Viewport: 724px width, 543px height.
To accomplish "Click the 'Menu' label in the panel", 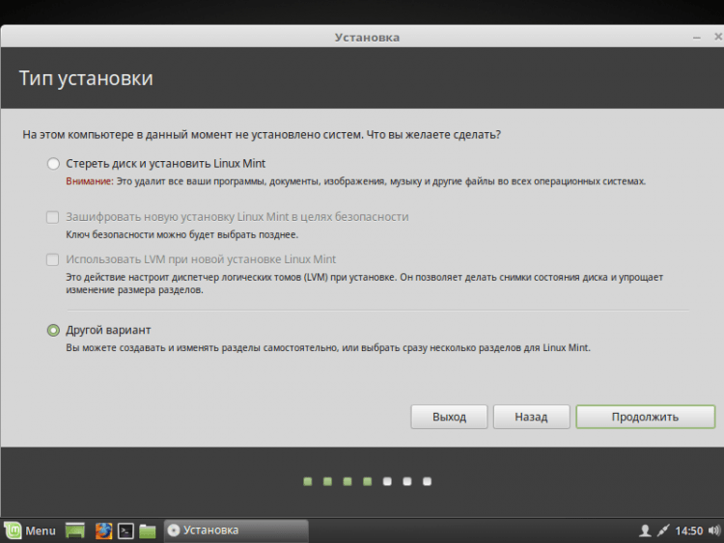I will [41, 531].
